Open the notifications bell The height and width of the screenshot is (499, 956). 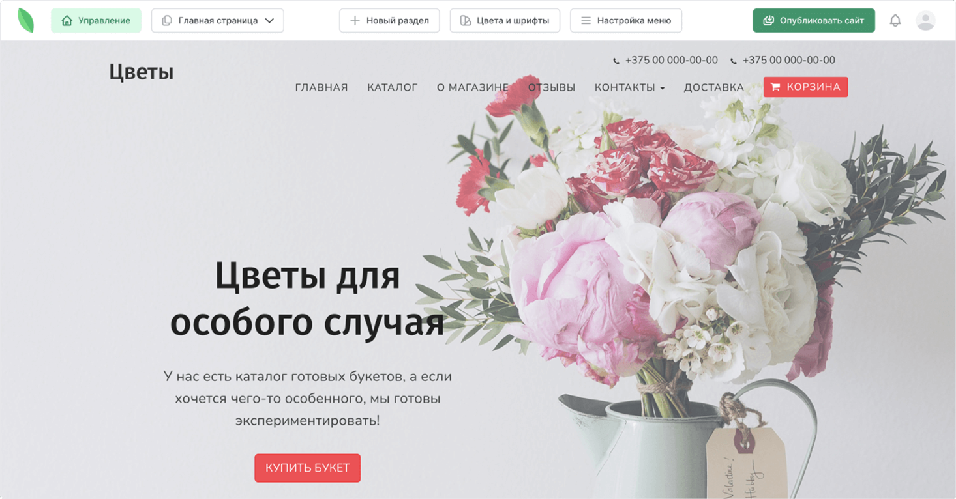(895, 21)
